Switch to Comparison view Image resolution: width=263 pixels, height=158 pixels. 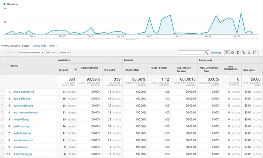coord(244,53)
